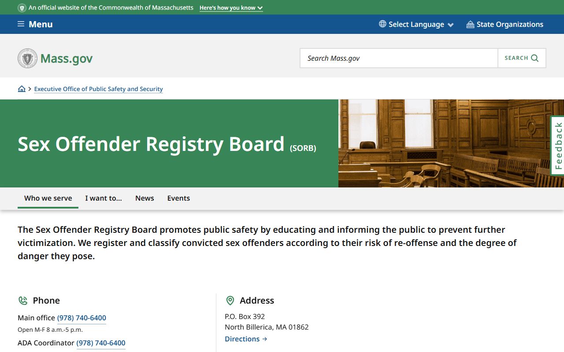The width and height of the screenshot is (564, 352).
Task: Click "North Billerica, MA 01862" text
Action: tap(267, 327)
